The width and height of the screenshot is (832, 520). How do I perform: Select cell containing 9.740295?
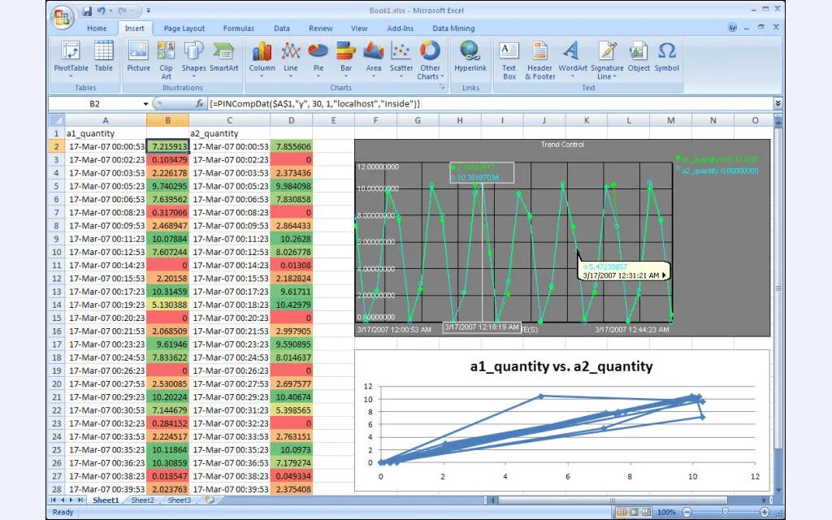[x=167, y=186]
